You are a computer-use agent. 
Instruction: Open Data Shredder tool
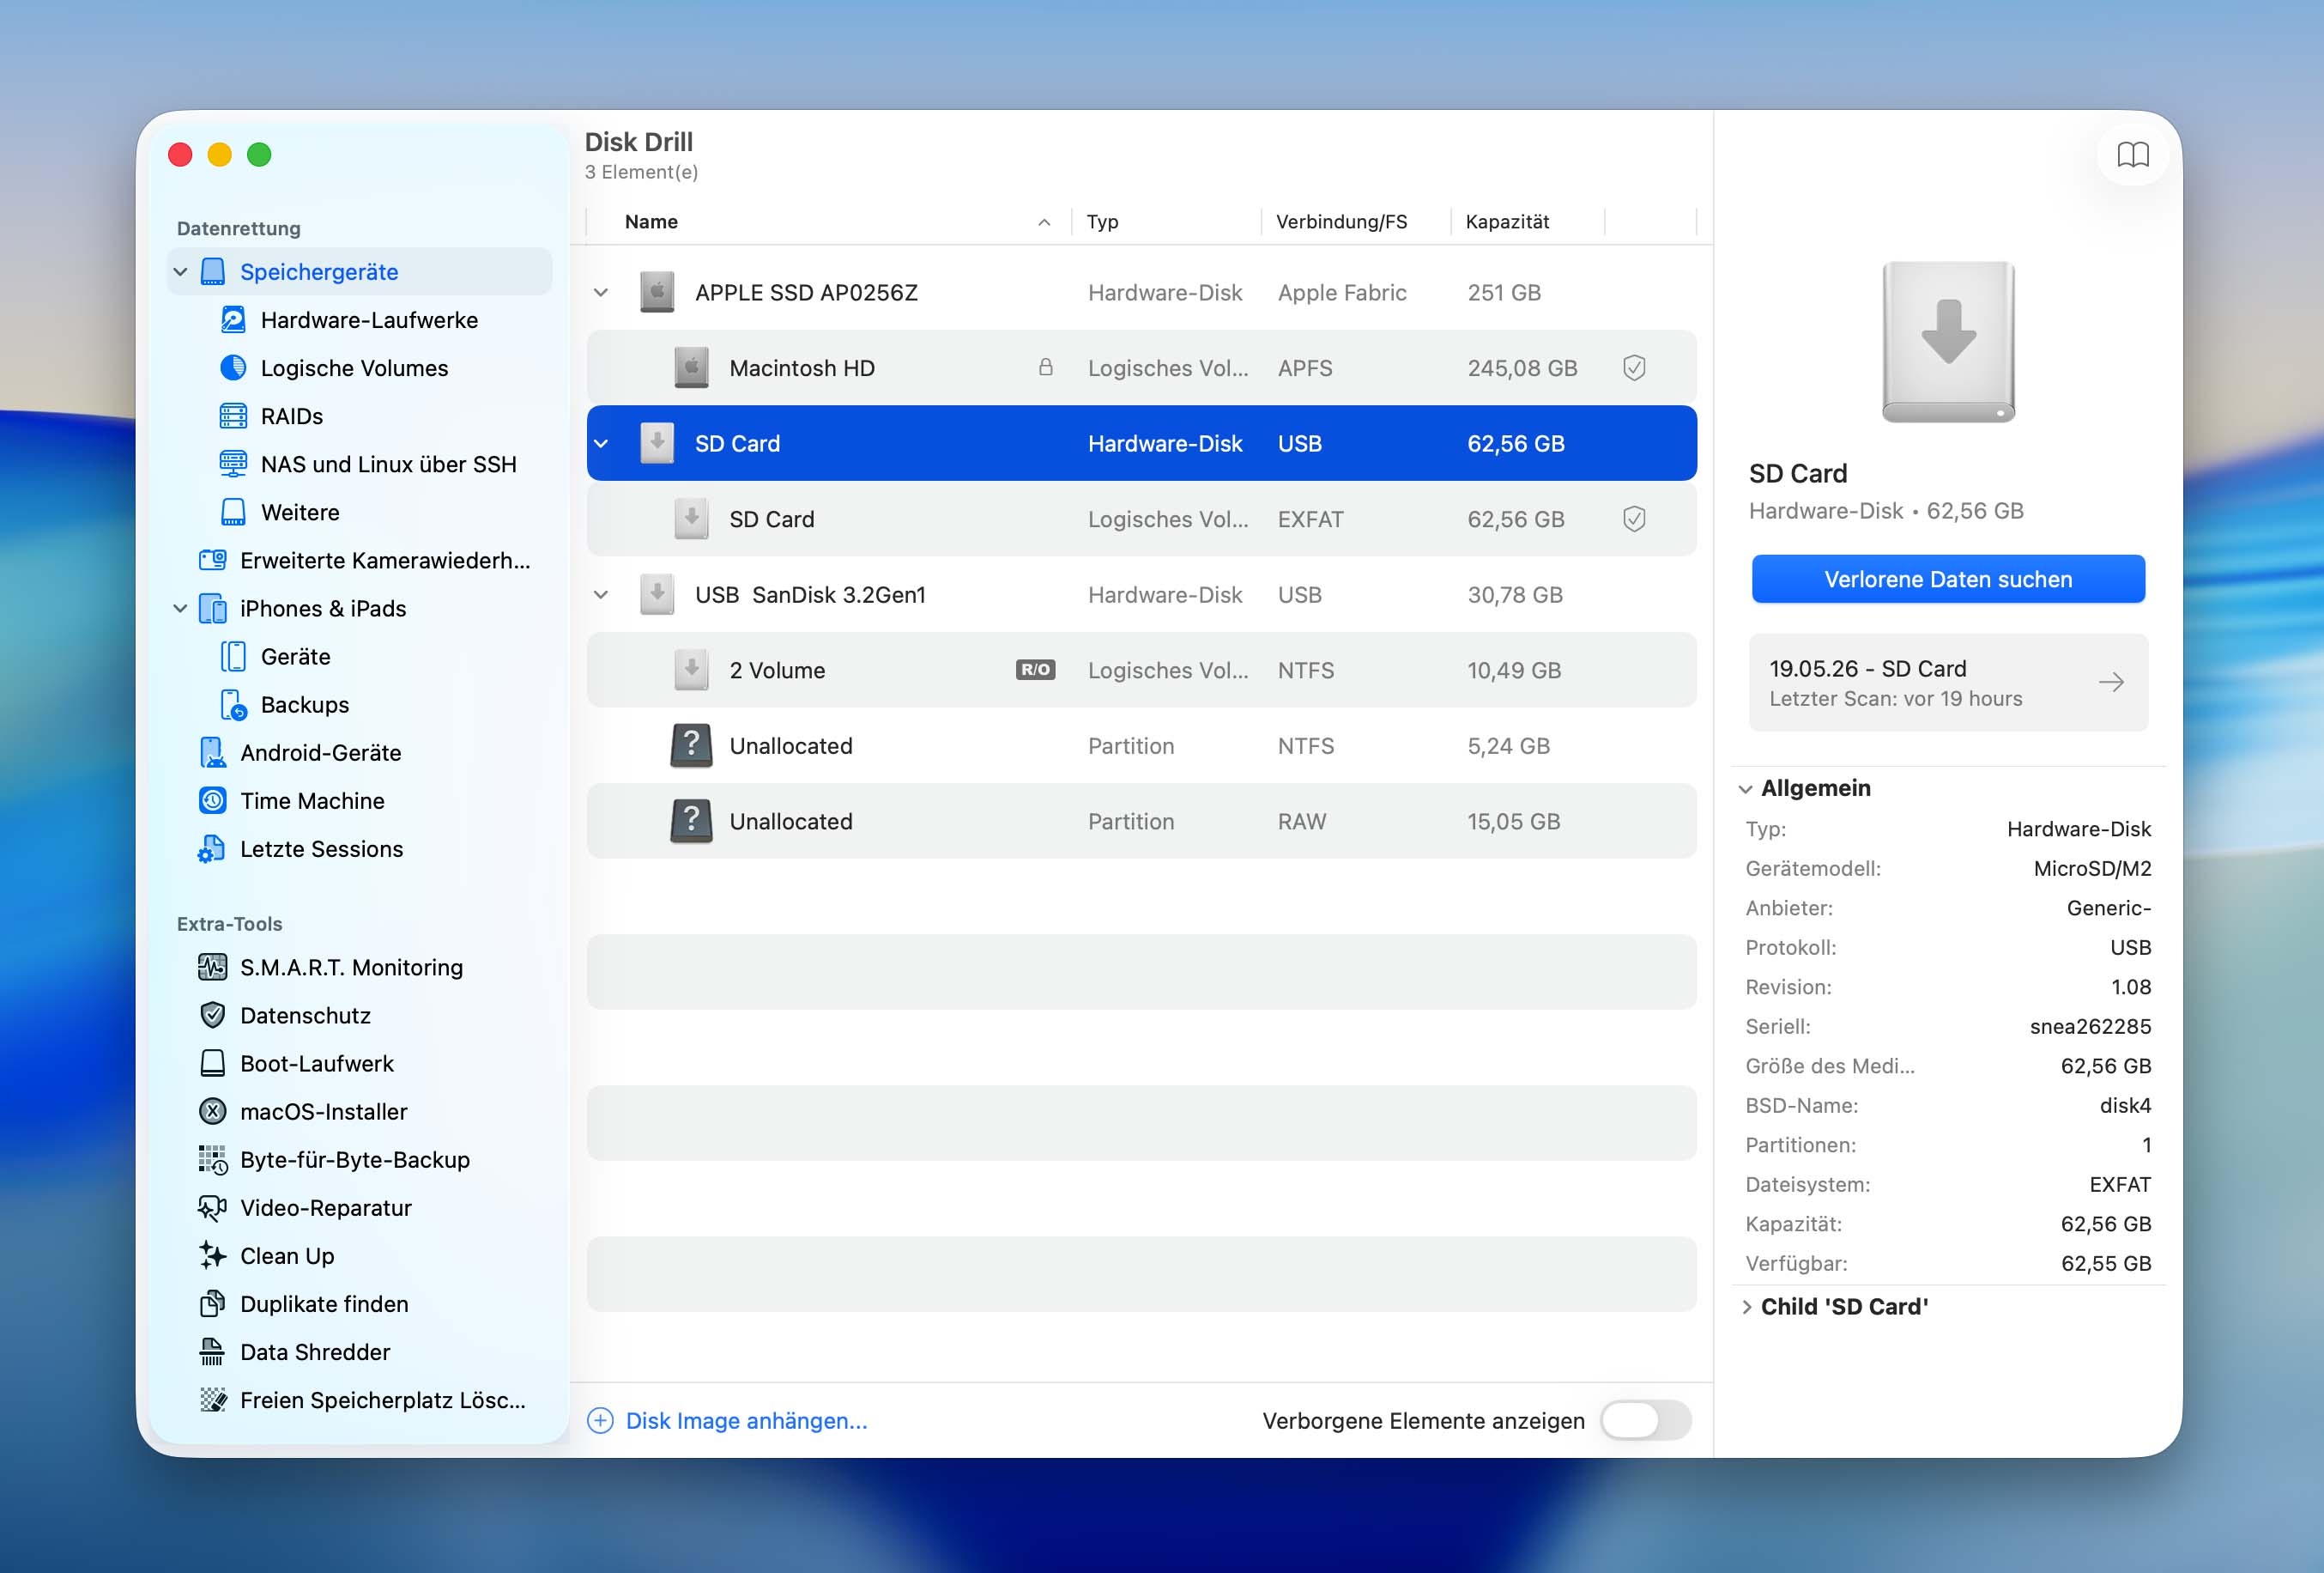click(x=315, y=1351)
